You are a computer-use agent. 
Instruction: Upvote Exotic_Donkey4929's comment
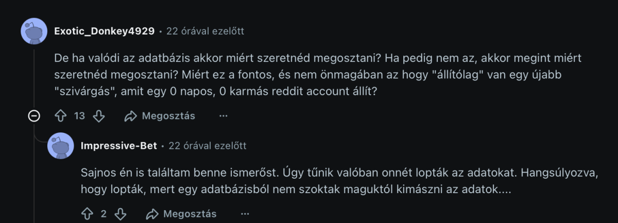pos(61,116)
